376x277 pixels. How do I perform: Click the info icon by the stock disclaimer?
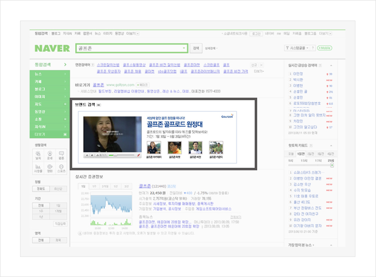pyautogui.click(x=80, y=233)
